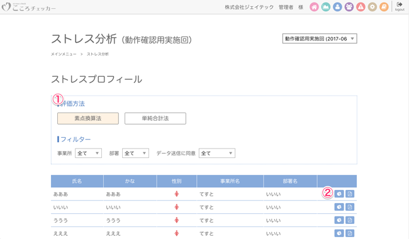Image resolution: width=409 pixels, height=239 pixels.
Task: Open the 事業所 filter dropdown
Action: click(88, 153)
